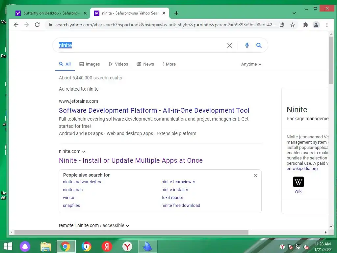
Task: Click the Yandex tray icon
Action: coord(282,247)
